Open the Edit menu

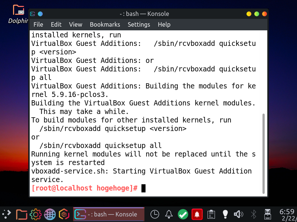coord(56,24)
